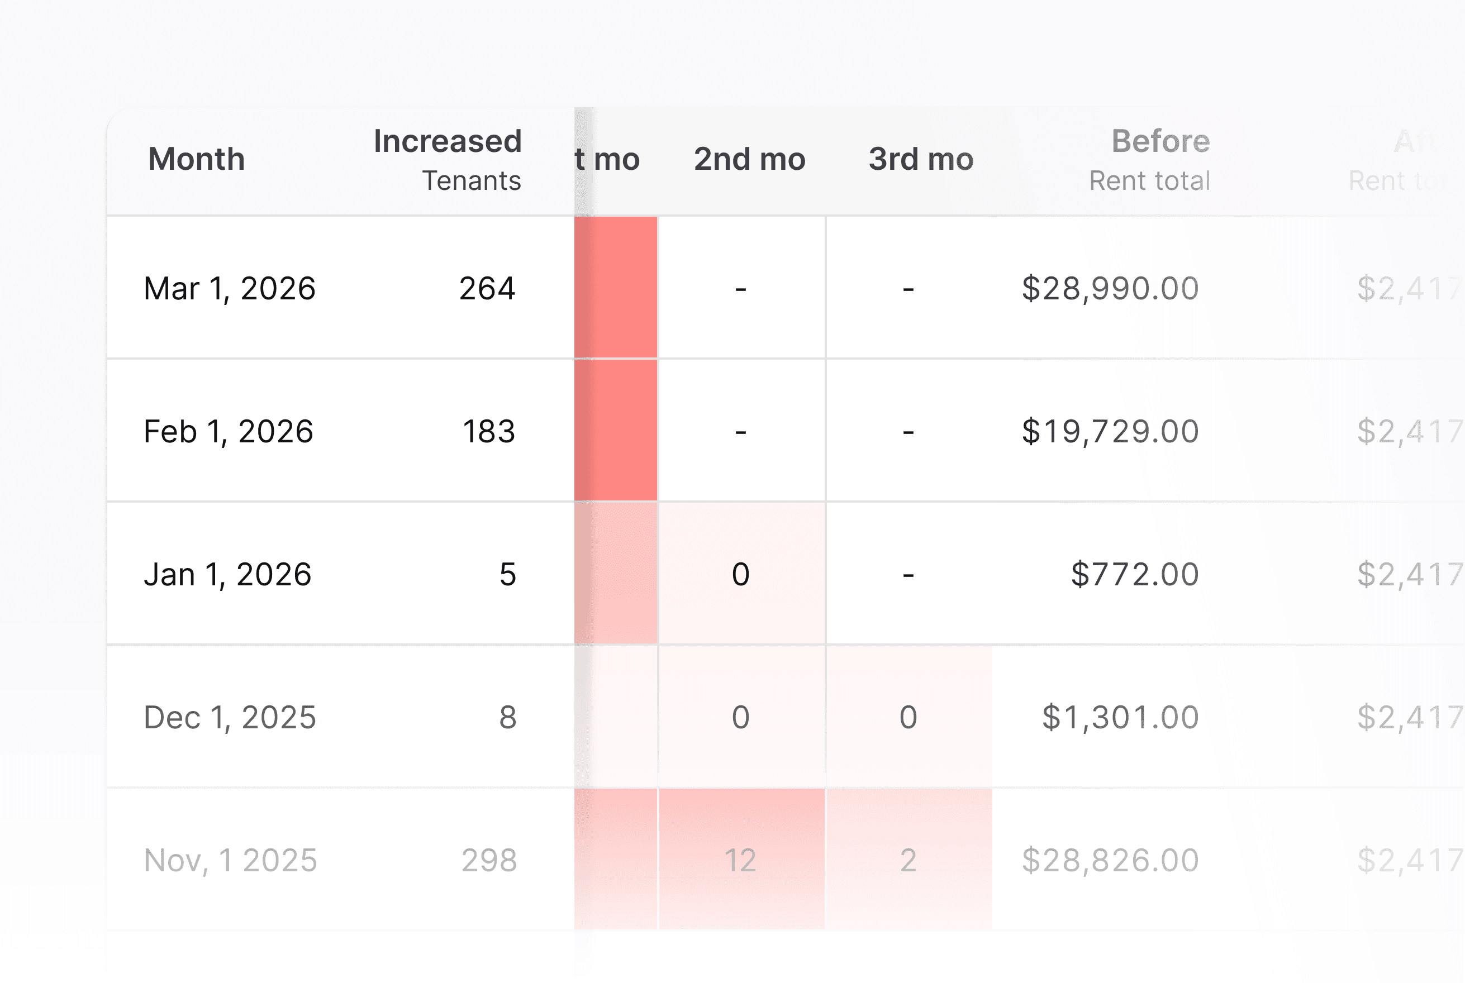Sort by the Increased Tenants column header

(447, 159)
